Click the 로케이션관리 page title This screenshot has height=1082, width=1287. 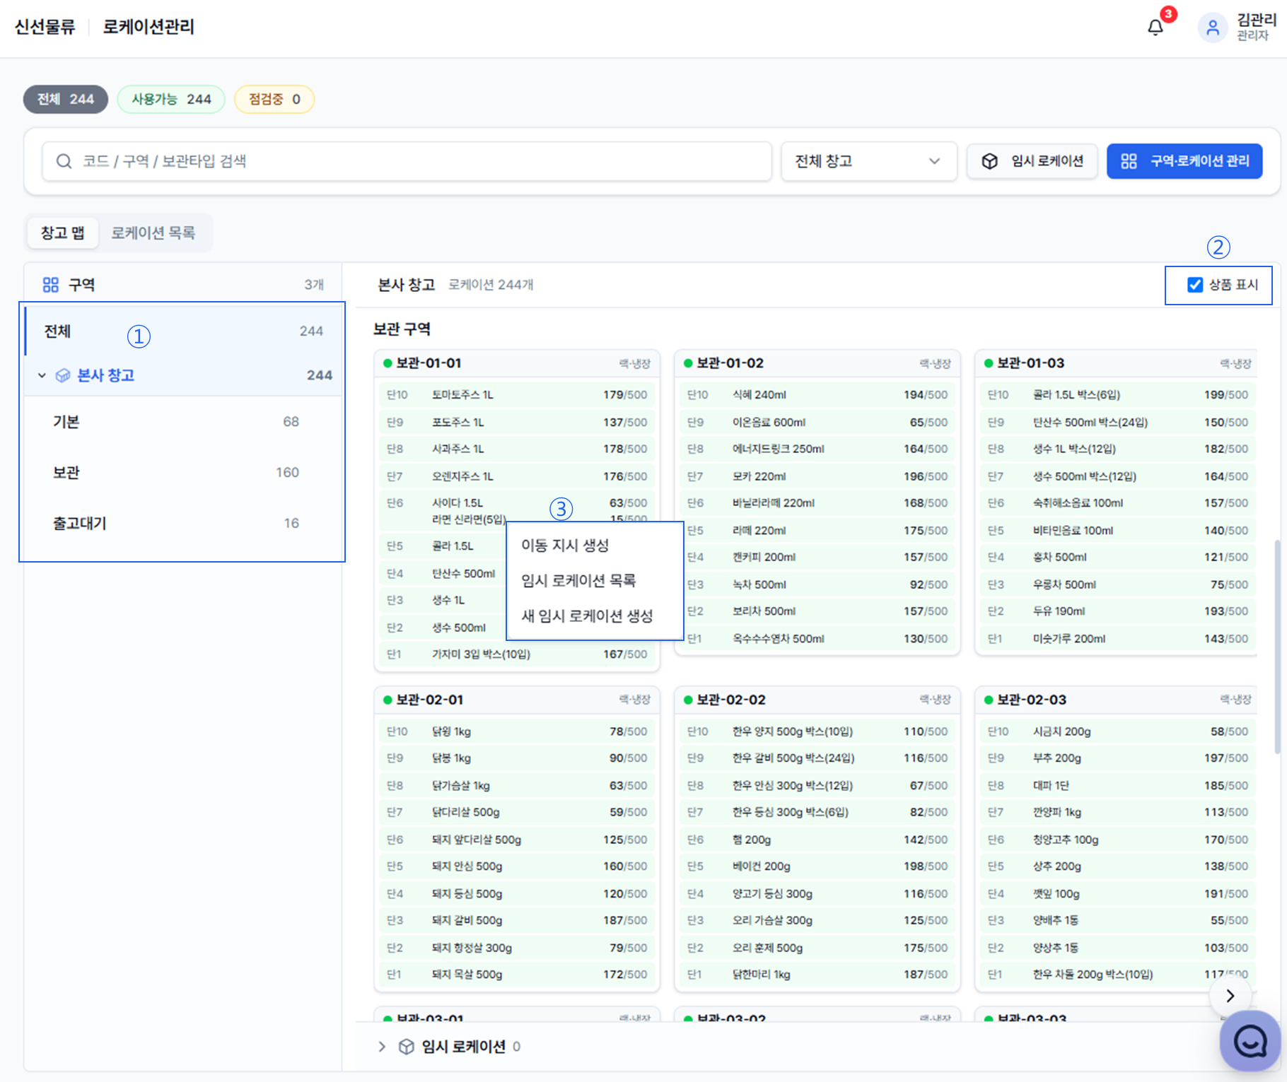(x=148, y=27)
